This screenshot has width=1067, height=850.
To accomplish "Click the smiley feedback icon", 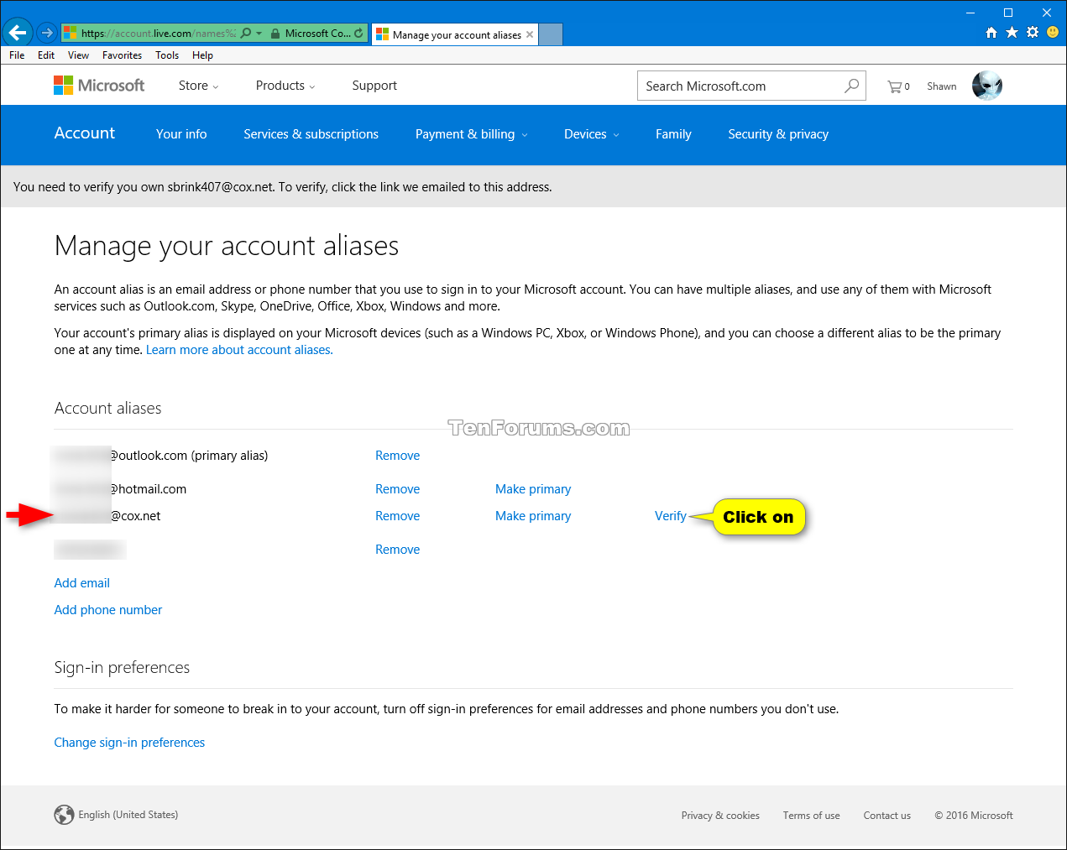I will click(x=1053, y=33).
